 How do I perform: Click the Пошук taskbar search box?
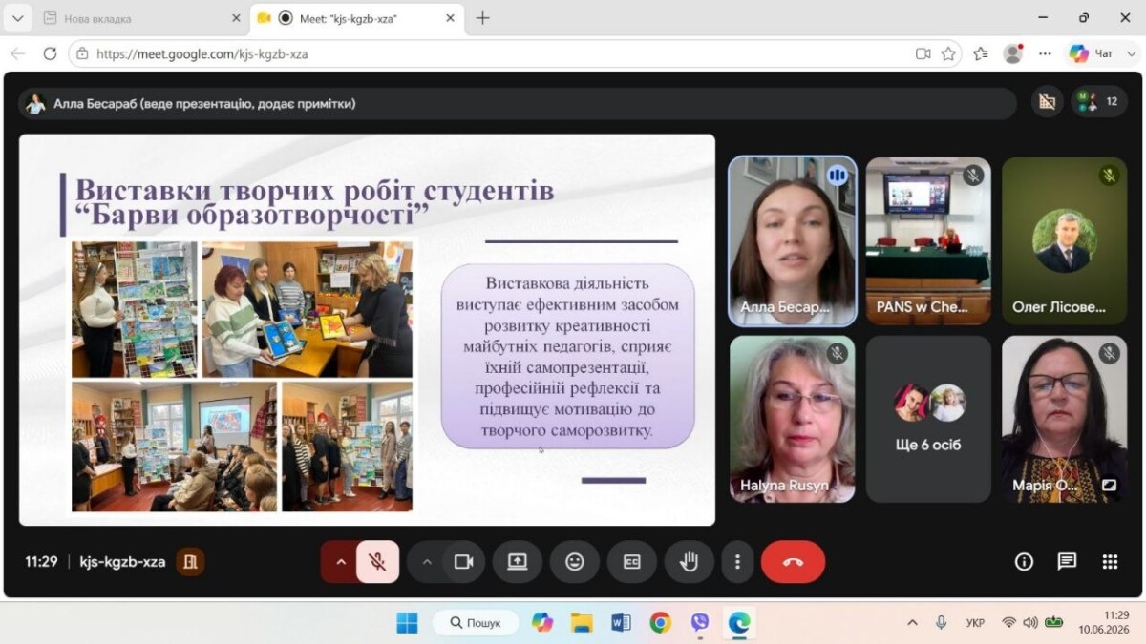(476, 623)
